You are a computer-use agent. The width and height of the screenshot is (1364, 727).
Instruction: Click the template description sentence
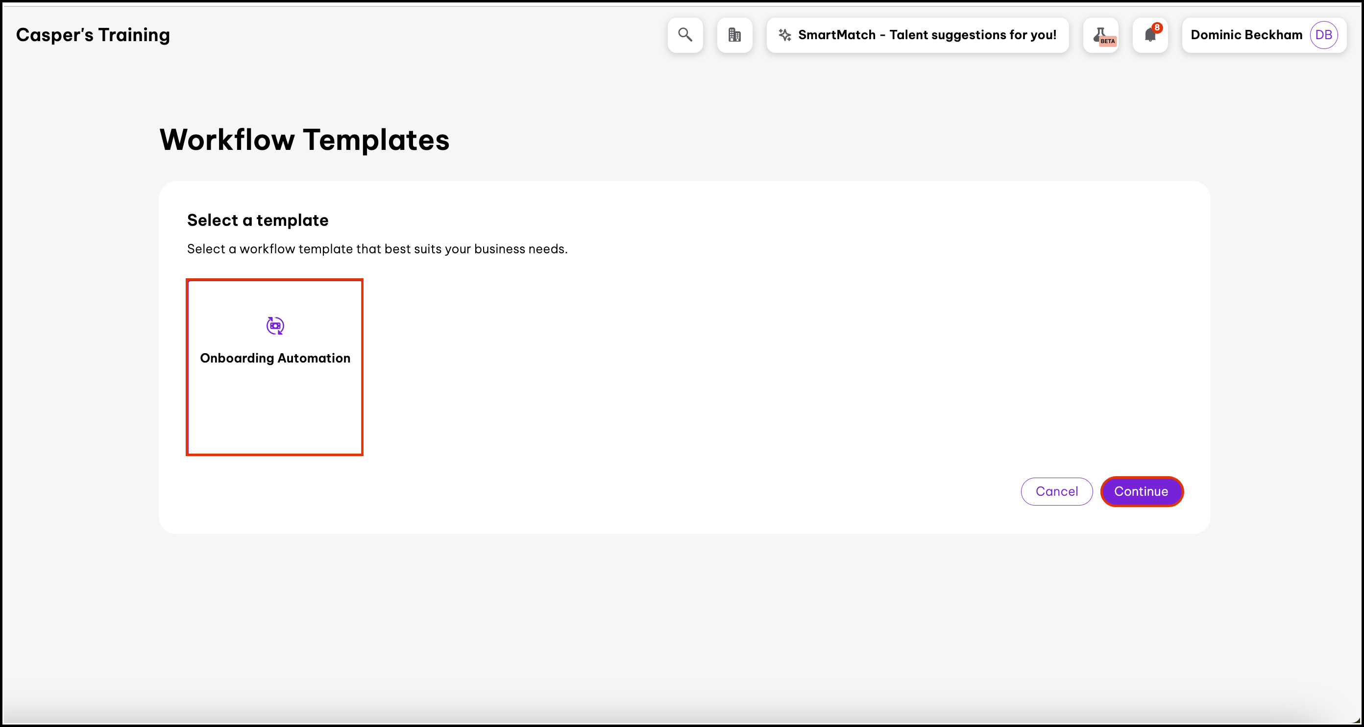pos(377,249)
